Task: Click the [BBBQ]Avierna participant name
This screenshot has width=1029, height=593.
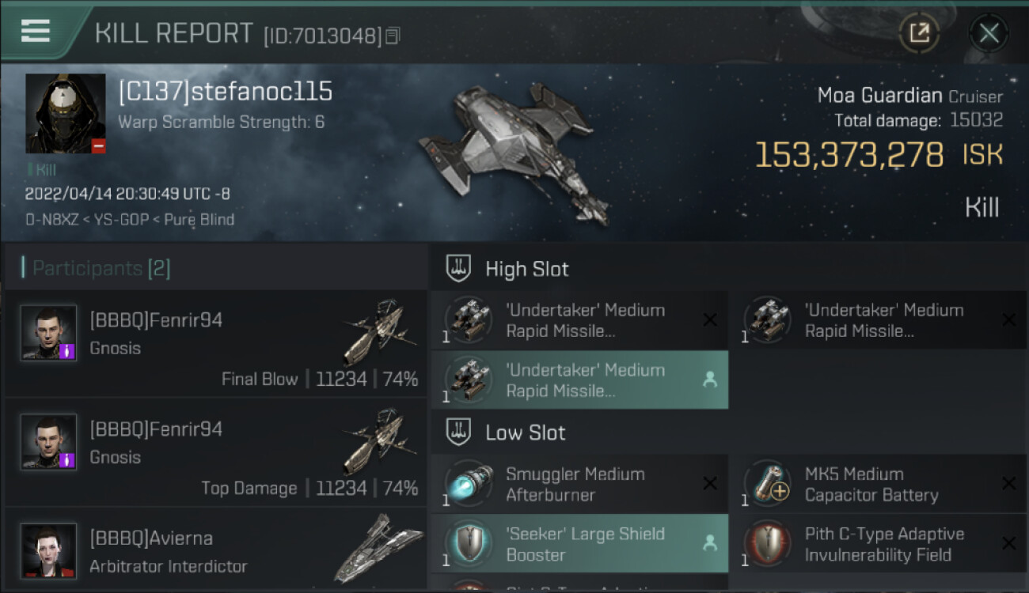Action: pos(151,538)
